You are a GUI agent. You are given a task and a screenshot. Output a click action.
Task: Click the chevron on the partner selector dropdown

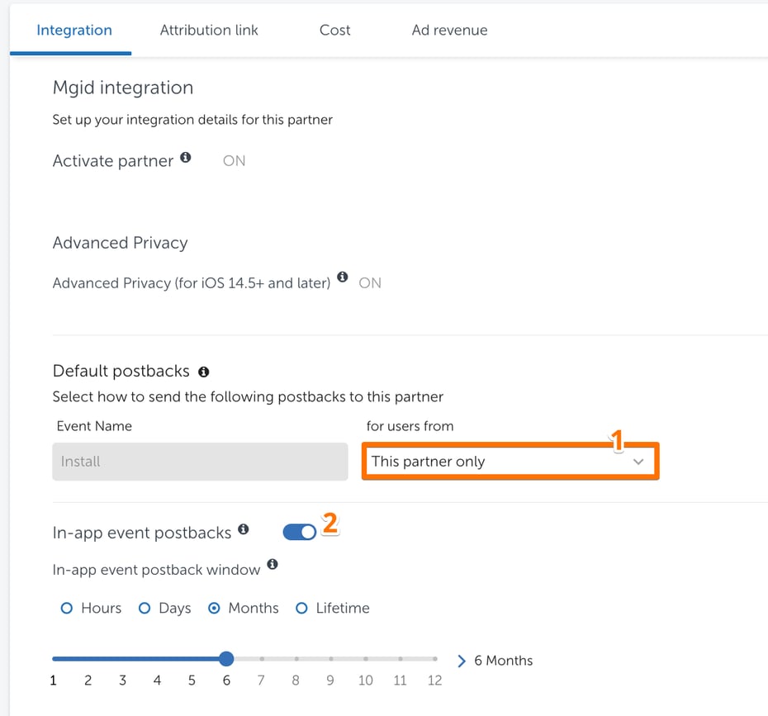tap(638, 462)
